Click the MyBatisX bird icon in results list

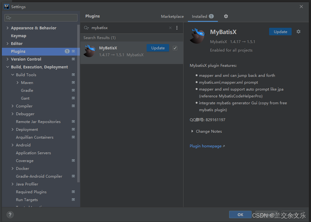(90, 51)
